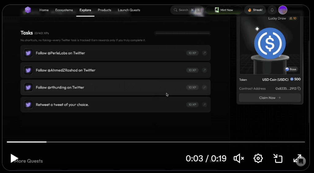The image size is (314, 173).
Task: Go to Launch Quests tab
Action: [129, 10]
